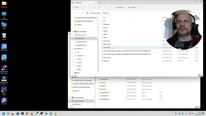
Task: Open the Classificar sort menu
Action: 120,7
